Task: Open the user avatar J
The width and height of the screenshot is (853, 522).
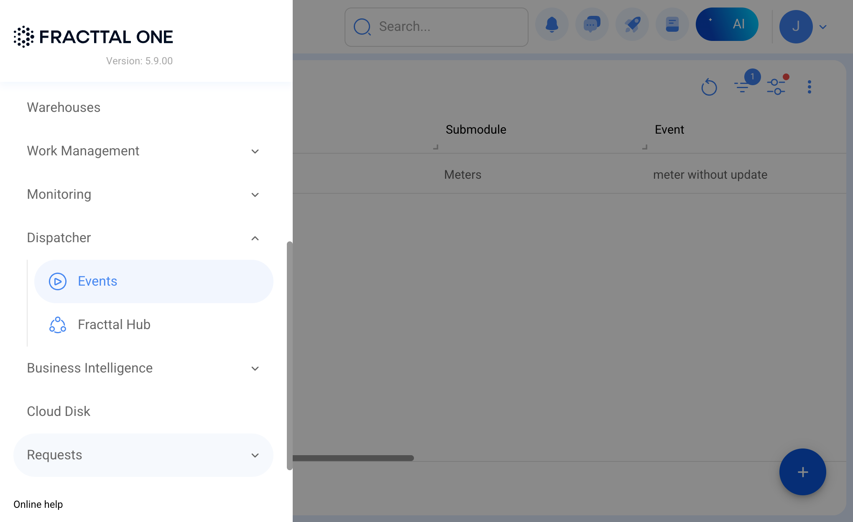Action: pyautogui.click(x=796, y=27)
